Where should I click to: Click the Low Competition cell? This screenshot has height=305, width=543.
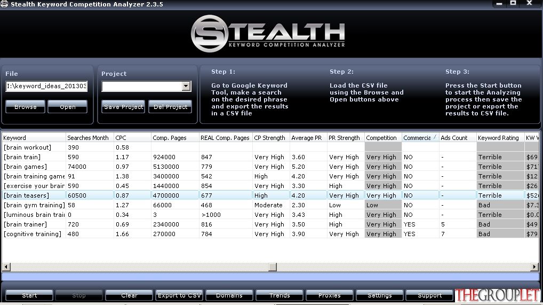tap(383, 205)
